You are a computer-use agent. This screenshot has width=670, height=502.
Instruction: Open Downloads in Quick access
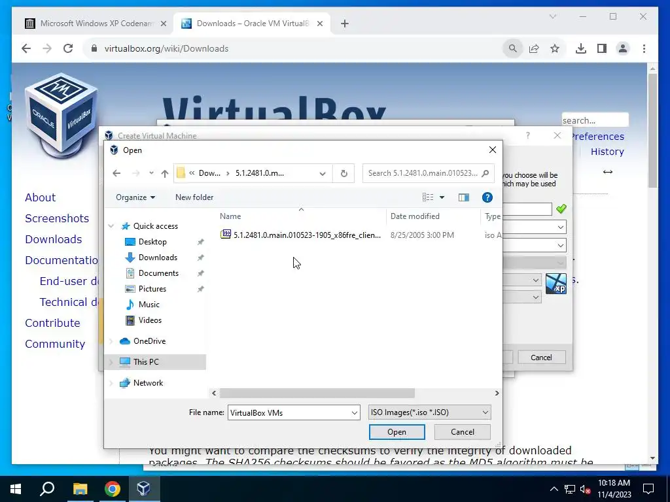tap(158, 258)
